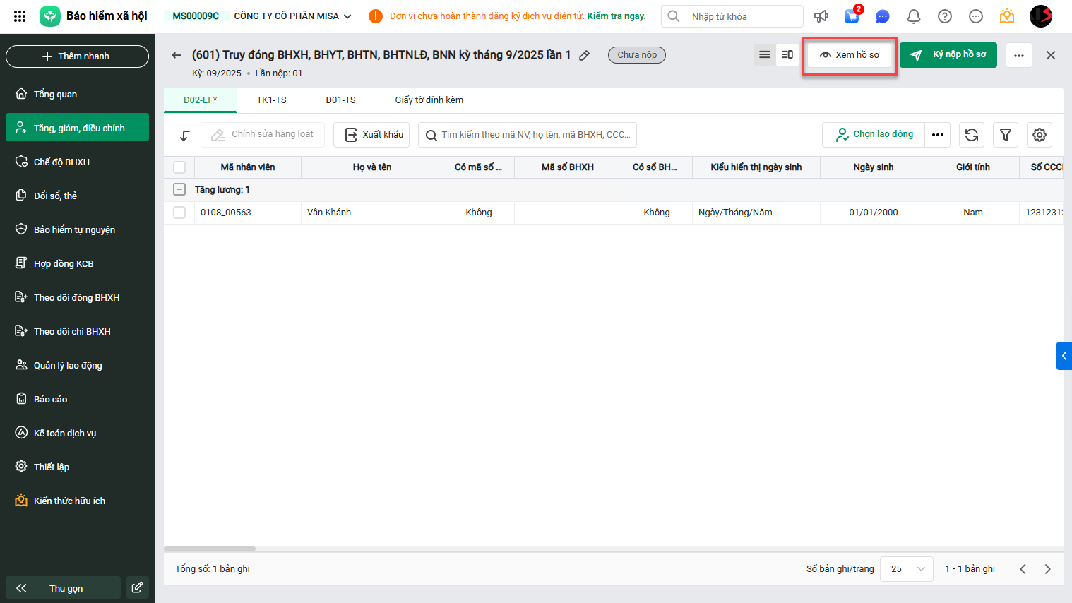Image resolution: width=1072 pixels, height=603 pixels.
Task: Tick the select-all checkbox in the table header
Action: tap(179, 167)
